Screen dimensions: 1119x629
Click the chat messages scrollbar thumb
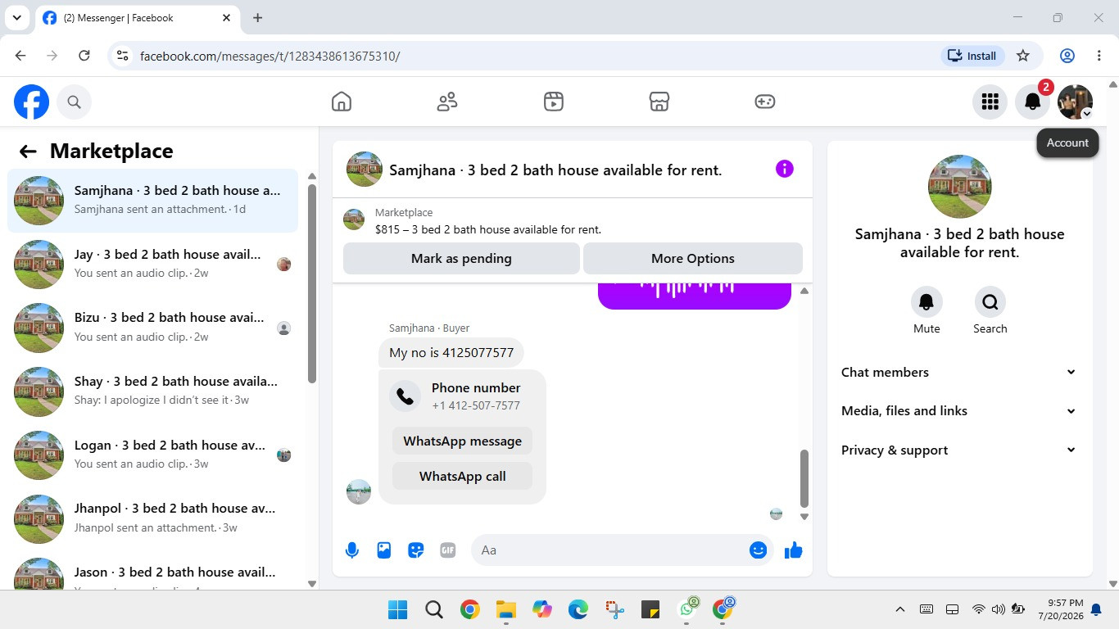pyautogui.click(x=804, y=478)
